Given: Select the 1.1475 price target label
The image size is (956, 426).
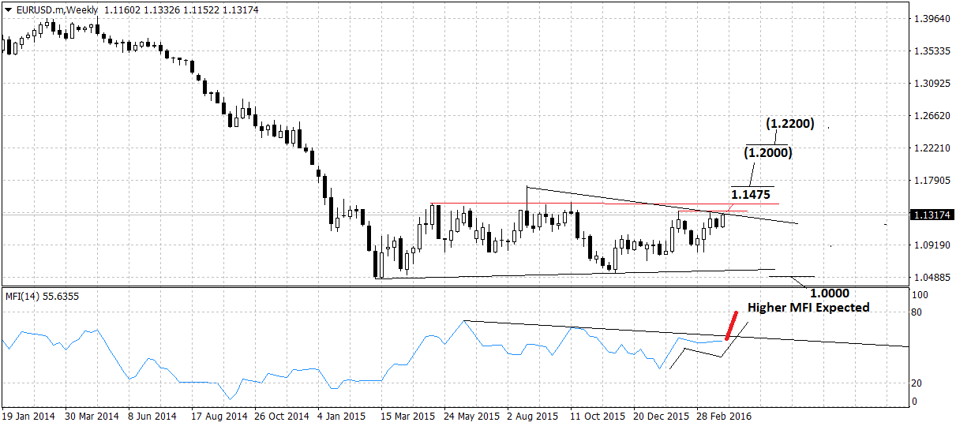Looking at the screenshot, I should coord(751,194).
